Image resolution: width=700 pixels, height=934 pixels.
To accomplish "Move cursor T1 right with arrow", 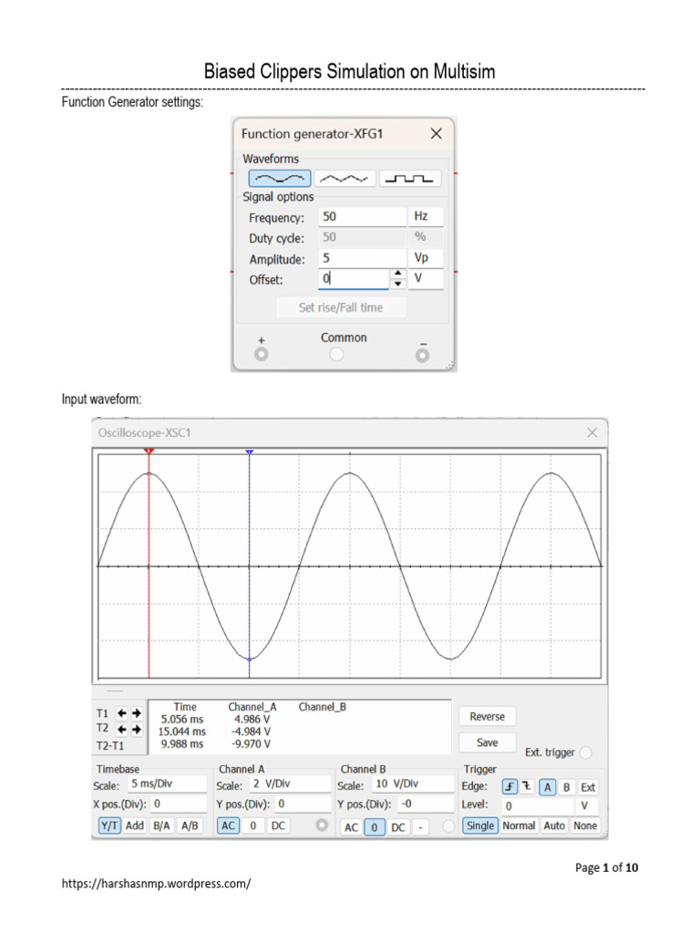I will [x=137, y=713].
